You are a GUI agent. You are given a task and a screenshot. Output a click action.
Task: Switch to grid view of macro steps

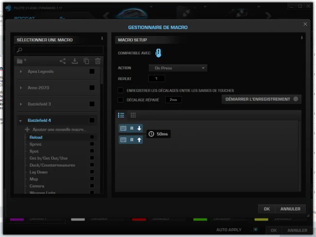pyautogui.click(x=133, y=115)
